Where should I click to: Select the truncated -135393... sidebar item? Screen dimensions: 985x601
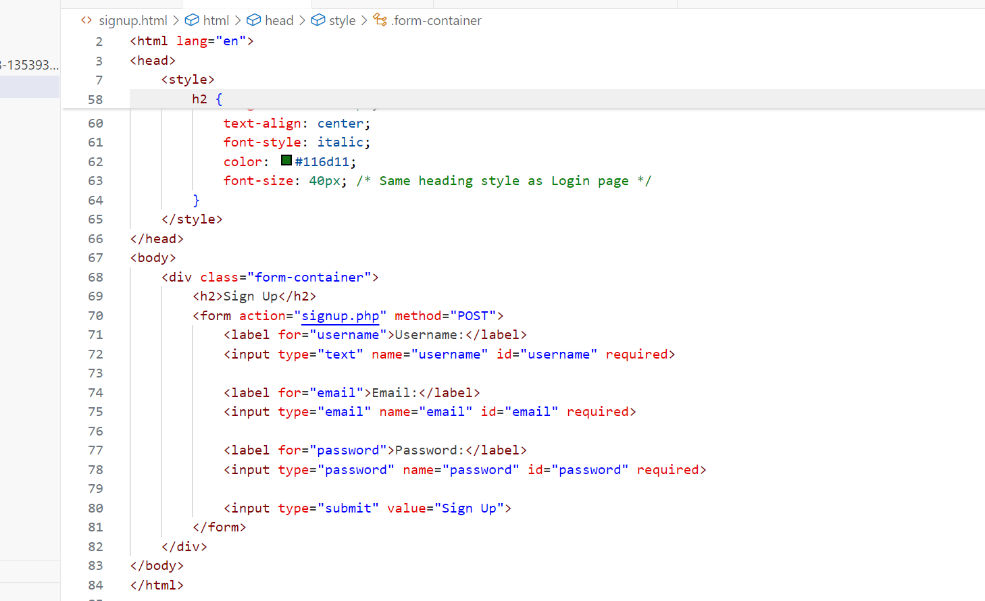30,65
